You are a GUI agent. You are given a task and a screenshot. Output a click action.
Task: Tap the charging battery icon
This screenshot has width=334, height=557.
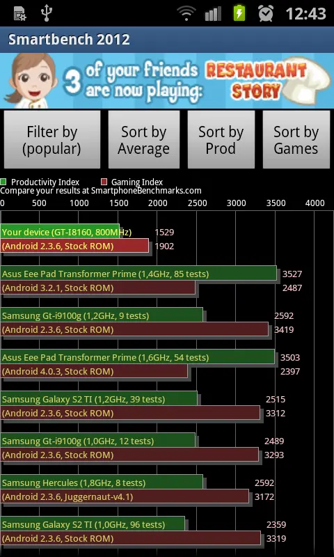click(239, 13)
